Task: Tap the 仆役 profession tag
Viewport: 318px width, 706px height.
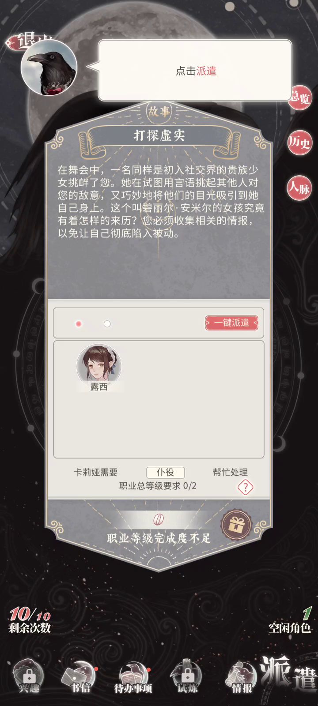Action: click(165, 472)
